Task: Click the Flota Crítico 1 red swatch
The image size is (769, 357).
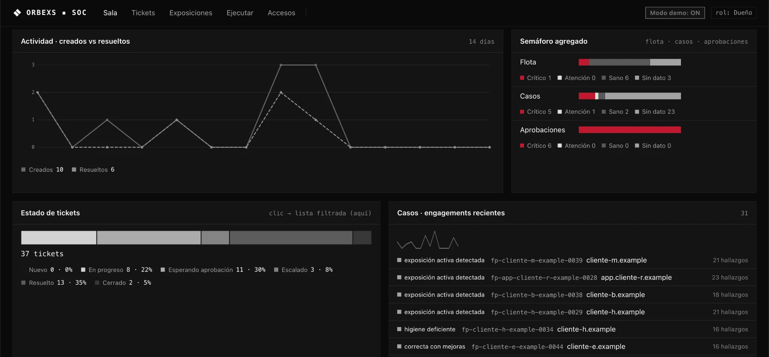Action: (x=522, y=78)
